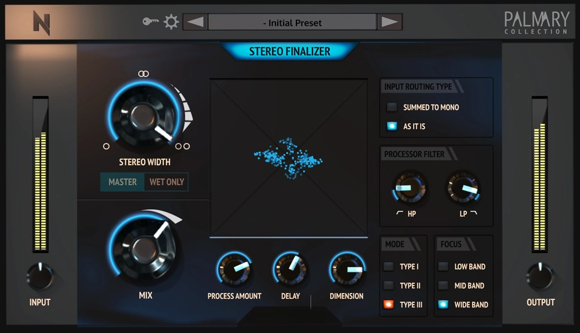
Task: Enable the Type I mode
Action: pyautogui.click(x=389, y=267)
